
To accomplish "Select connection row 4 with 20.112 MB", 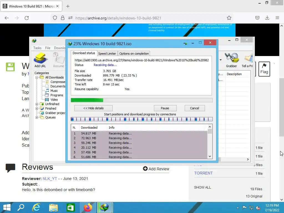I will click(x=139, y=148).
